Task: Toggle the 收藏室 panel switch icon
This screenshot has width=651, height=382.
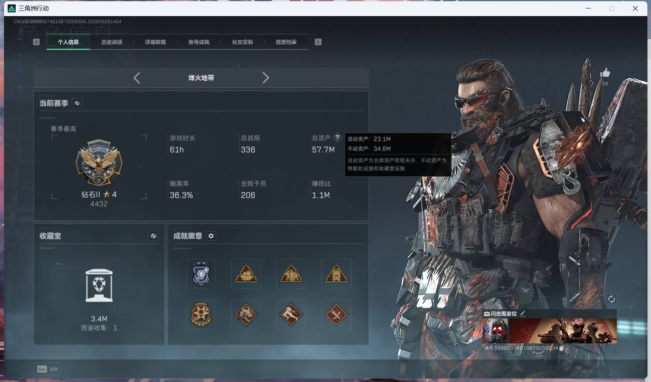Action: tap(153, 236)
